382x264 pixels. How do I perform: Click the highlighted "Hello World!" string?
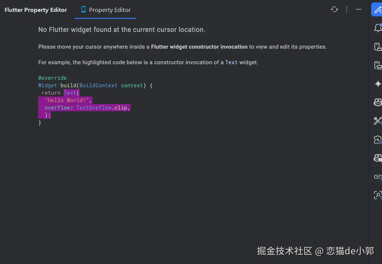click(68, 100)
